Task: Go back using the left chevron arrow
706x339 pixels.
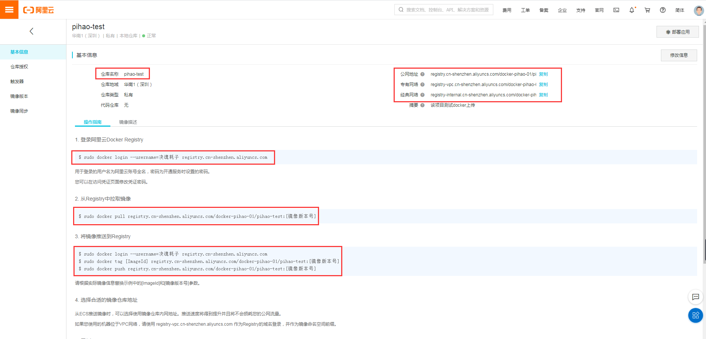Action: [x=31, y=31]
